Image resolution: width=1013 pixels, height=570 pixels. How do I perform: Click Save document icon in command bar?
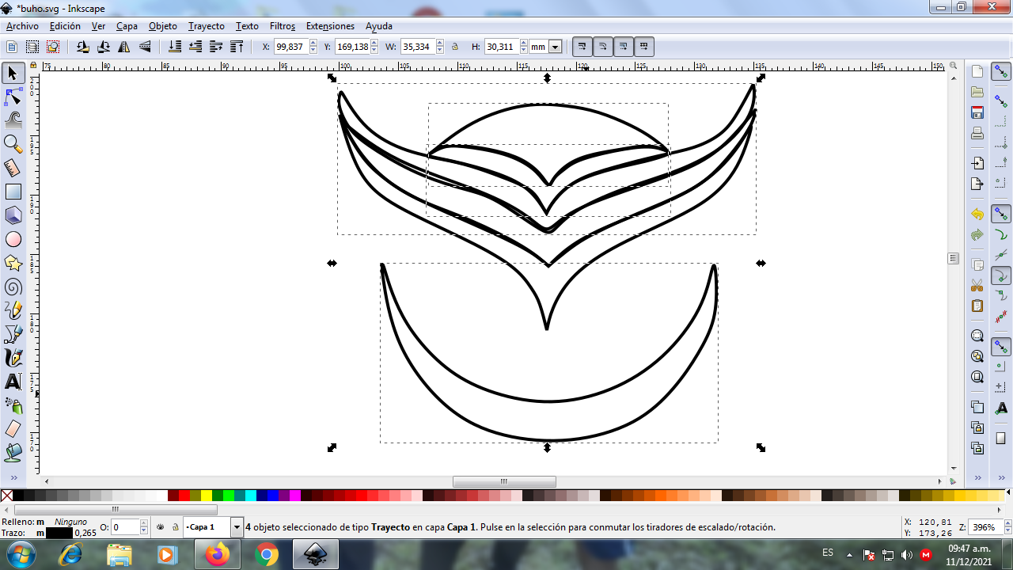coord(977,112)
